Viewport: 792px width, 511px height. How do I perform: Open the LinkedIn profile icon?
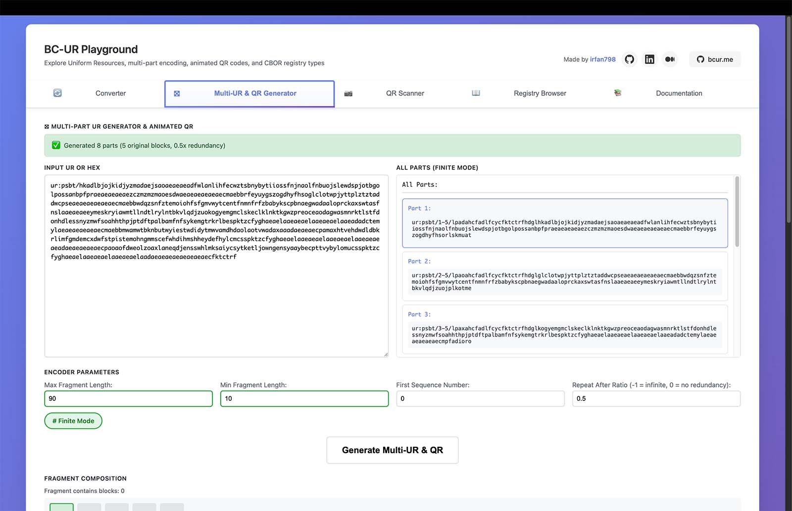[649, 59]
